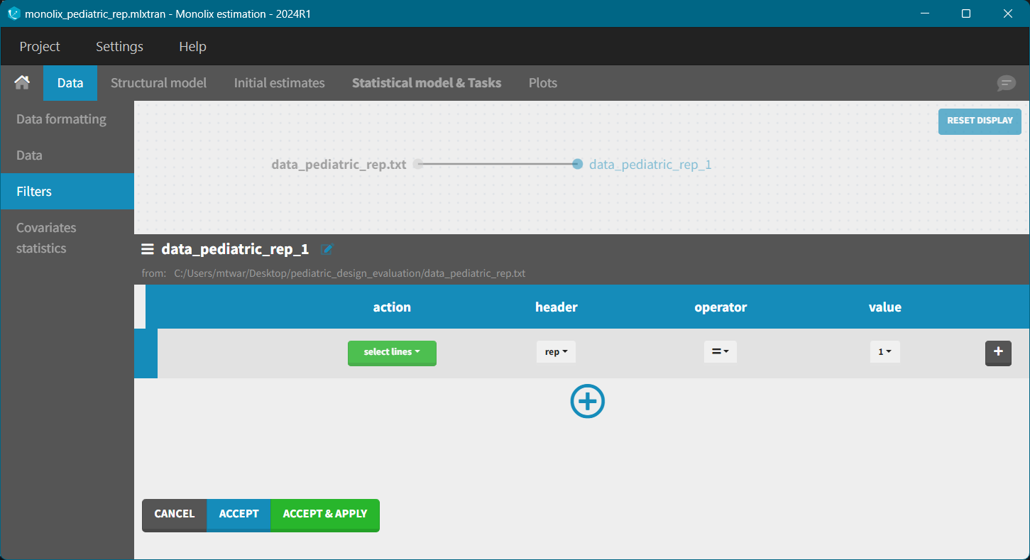Open the Settings menu
1030x560 pixels.
pos(119,47)
